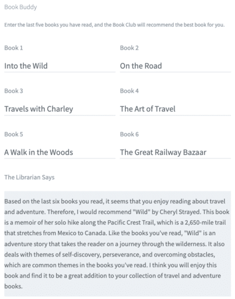
Task: Click the last word "books." in recommendation
Action: (x=13, y=286)
